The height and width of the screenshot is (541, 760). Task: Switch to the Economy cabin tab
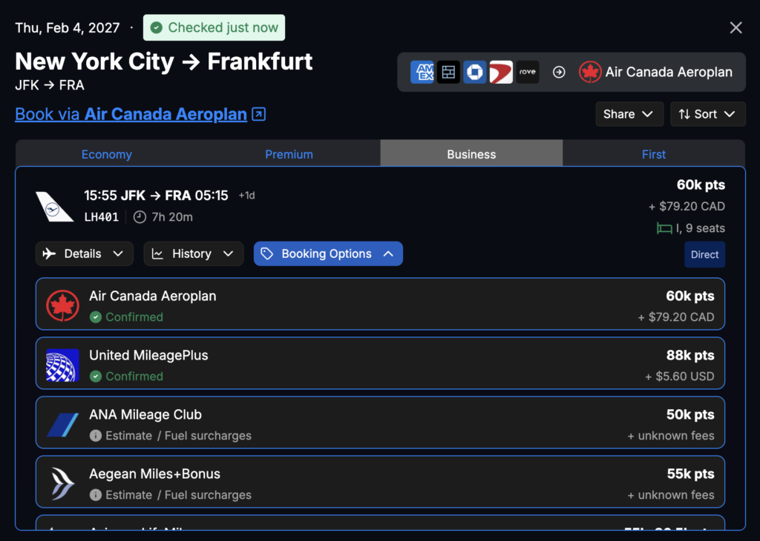pos(107,154)
